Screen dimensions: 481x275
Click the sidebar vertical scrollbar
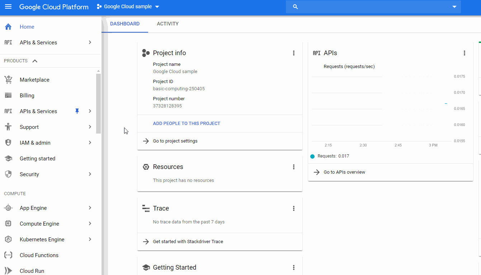pyautogui.click(x=99, y=104)
